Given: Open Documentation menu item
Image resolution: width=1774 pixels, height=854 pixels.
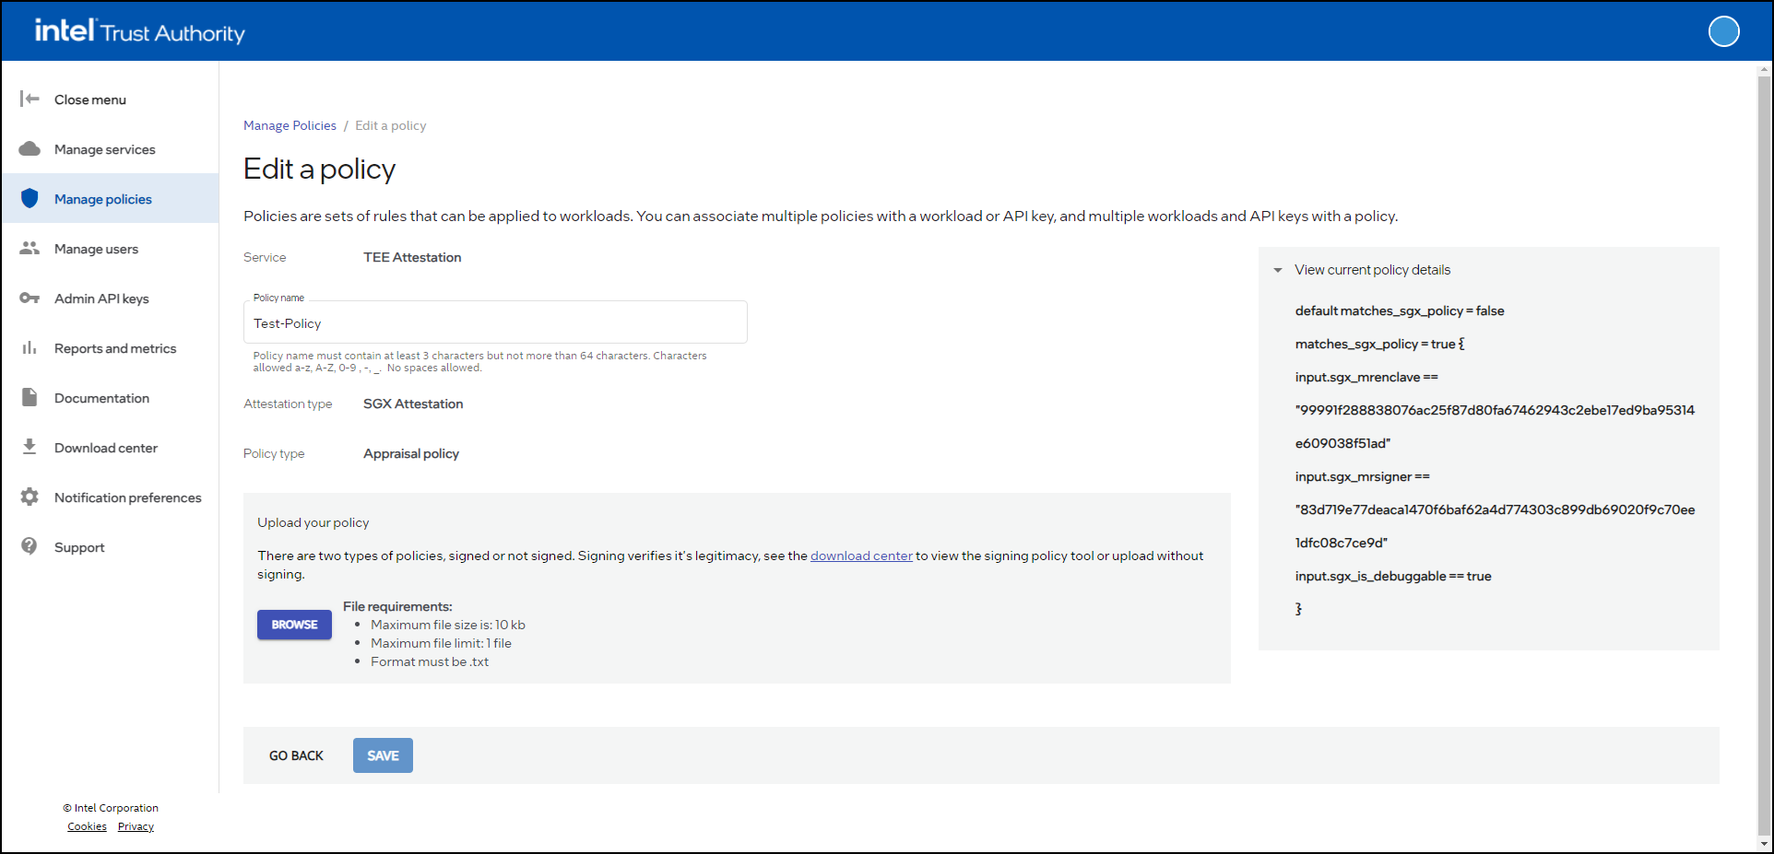Looking at the screenshot, I should click(111, 398).
